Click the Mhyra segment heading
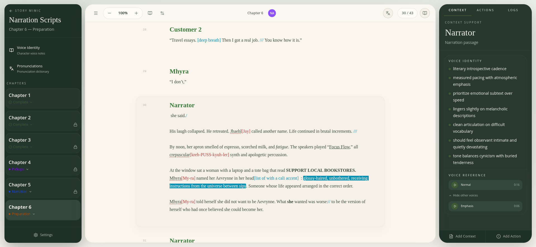This screenshot has height=247, width=536. point(179,72)
